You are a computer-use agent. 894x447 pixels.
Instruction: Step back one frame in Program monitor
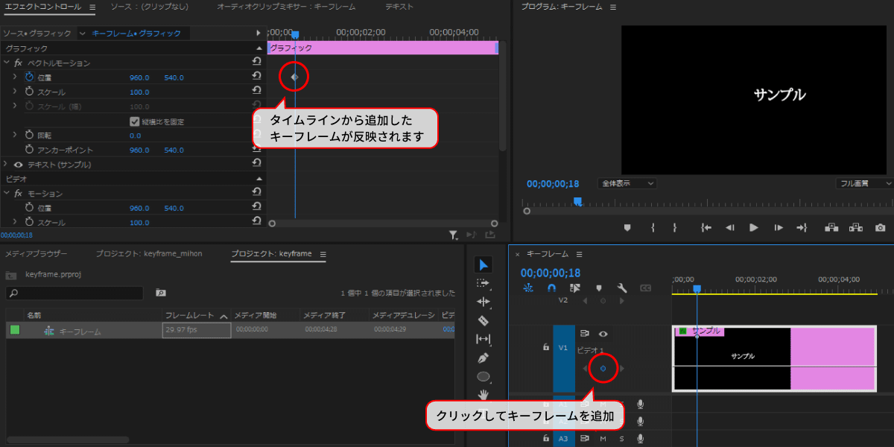point(730,227)
